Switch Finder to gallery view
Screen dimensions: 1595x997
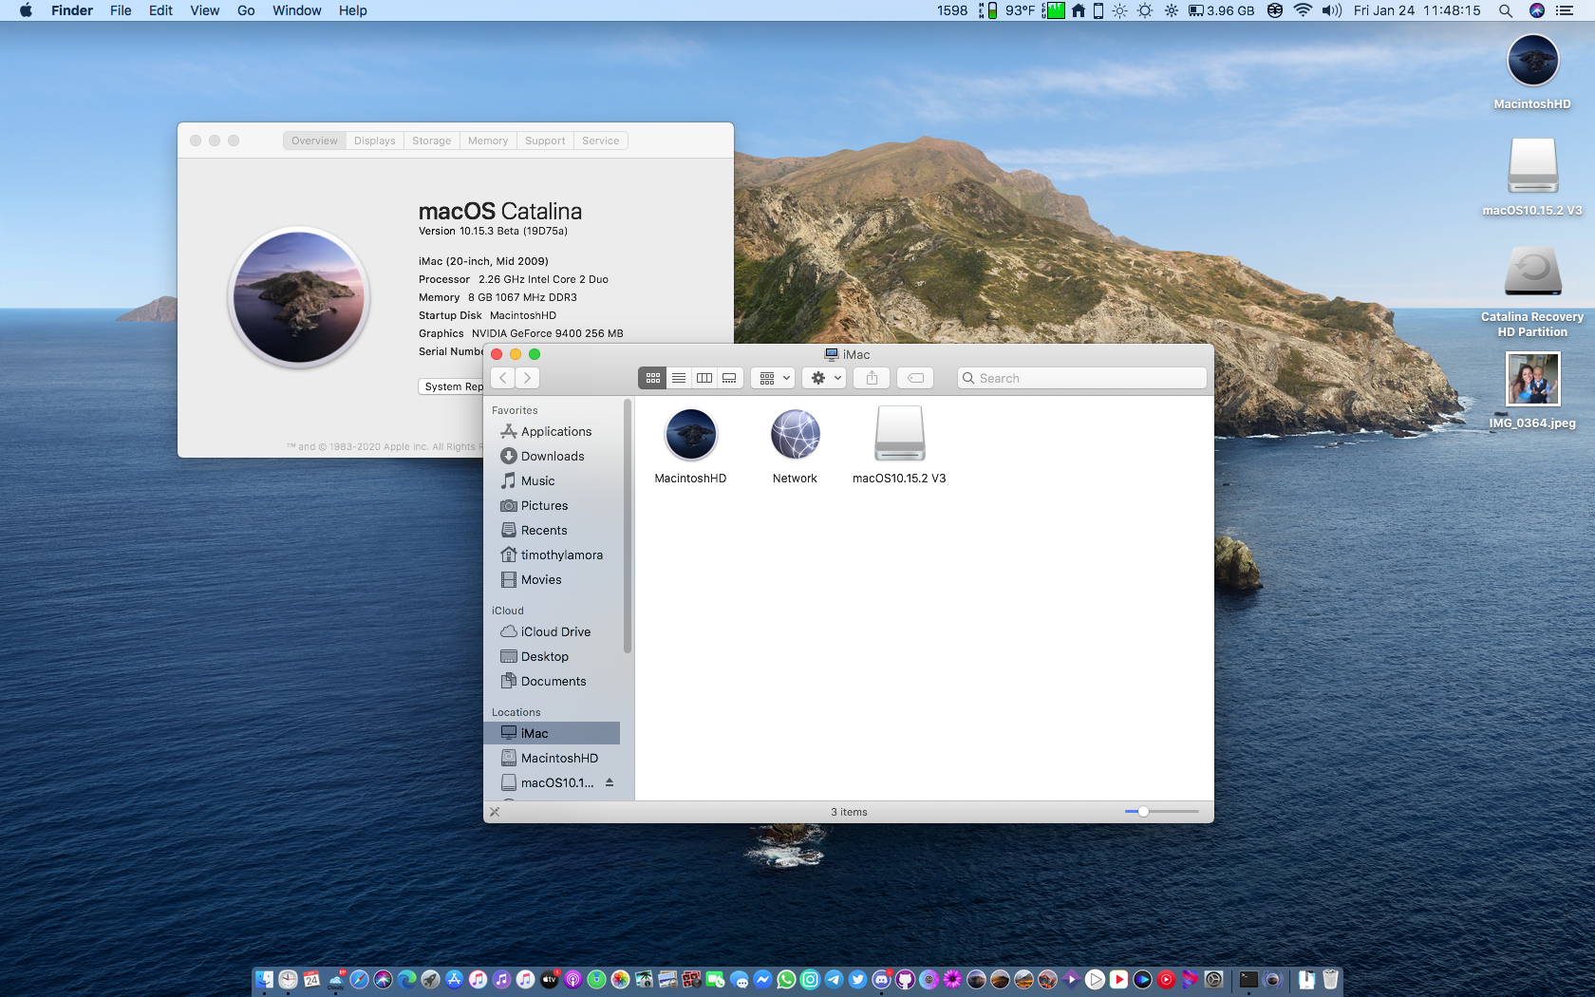(729, 378)
